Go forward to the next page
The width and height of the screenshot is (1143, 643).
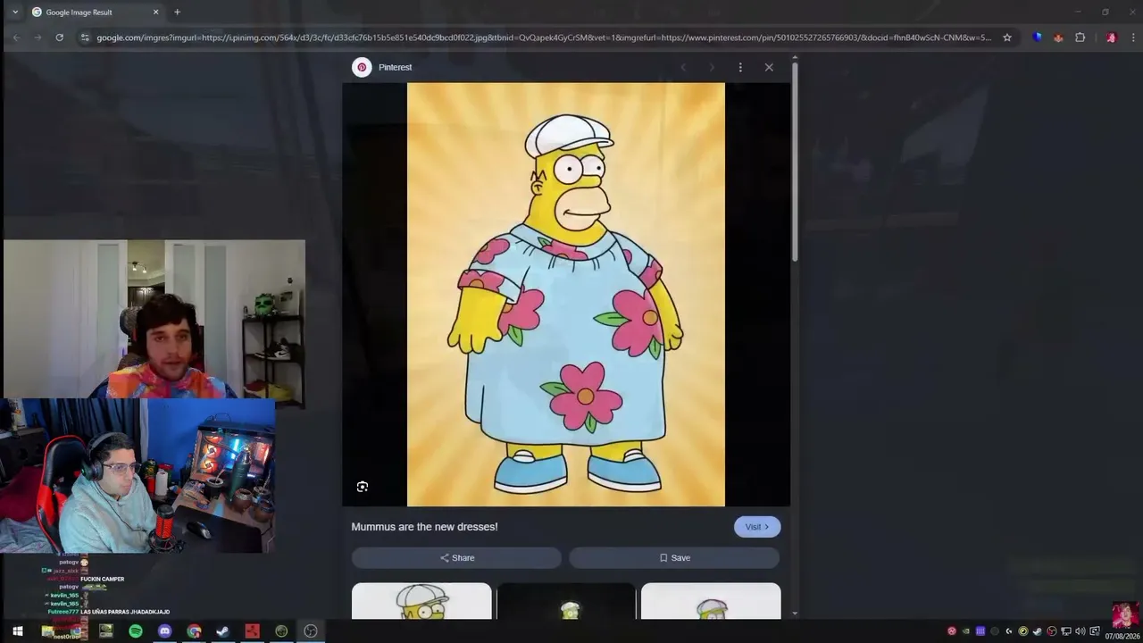pos(38,38)
